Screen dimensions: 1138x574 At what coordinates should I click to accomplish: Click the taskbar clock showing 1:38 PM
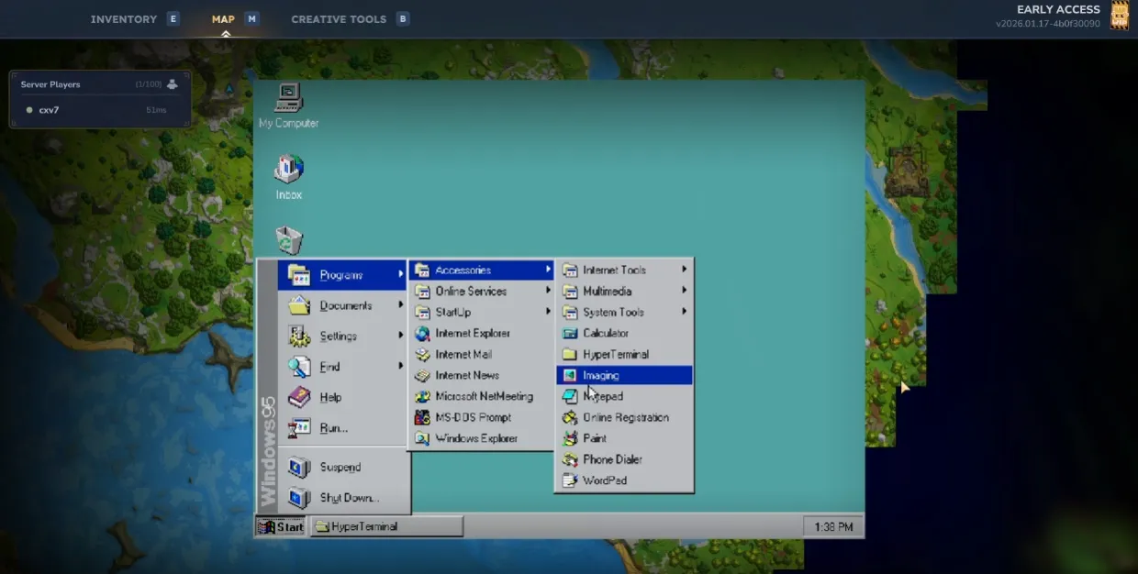point(832,526)
